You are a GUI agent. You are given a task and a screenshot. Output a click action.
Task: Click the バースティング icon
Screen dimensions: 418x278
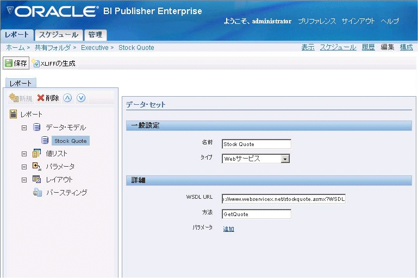pos(38,192)
